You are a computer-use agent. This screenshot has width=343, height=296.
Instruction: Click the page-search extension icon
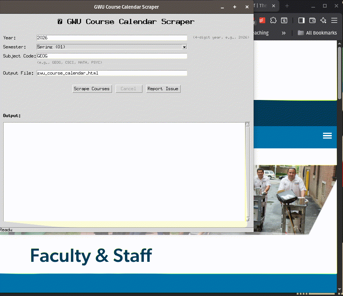(x=284, y=20)
